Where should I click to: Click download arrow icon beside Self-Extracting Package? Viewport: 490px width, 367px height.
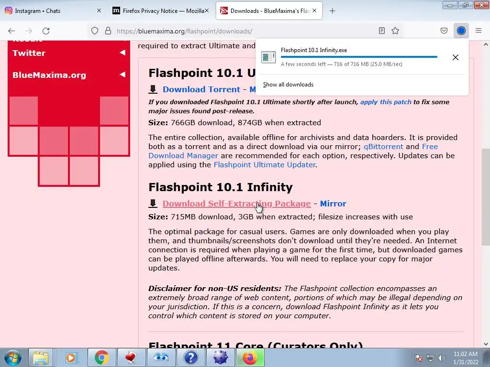(153, 204)
